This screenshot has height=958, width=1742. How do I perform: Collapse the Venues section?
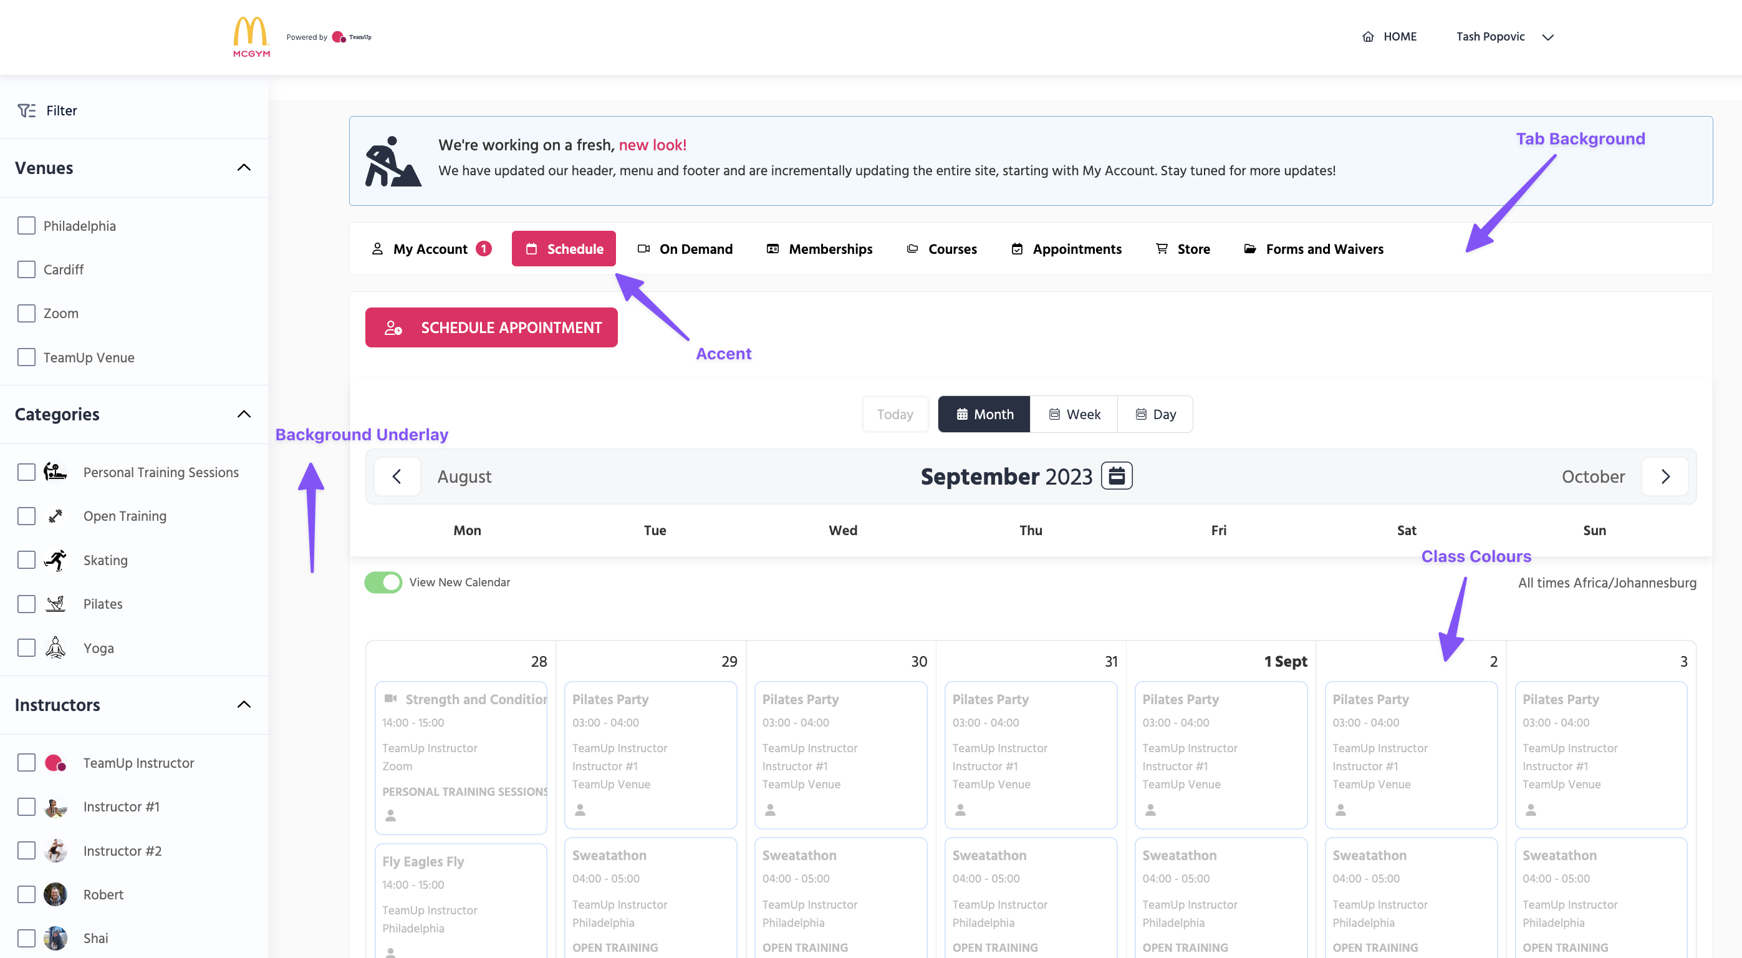click(244, 167)
